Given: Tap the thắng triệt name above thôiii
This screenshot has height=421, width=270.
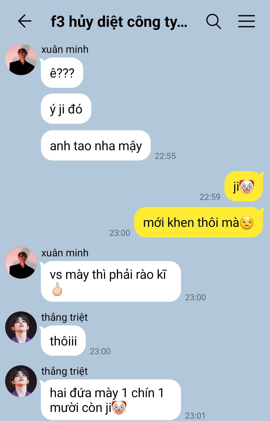Looking at the screenshot, I should tap(64, 317).
